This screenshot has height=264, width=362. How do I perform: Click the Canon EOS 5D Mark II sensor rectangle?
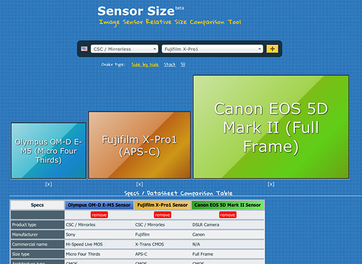(x=271, y=127)
